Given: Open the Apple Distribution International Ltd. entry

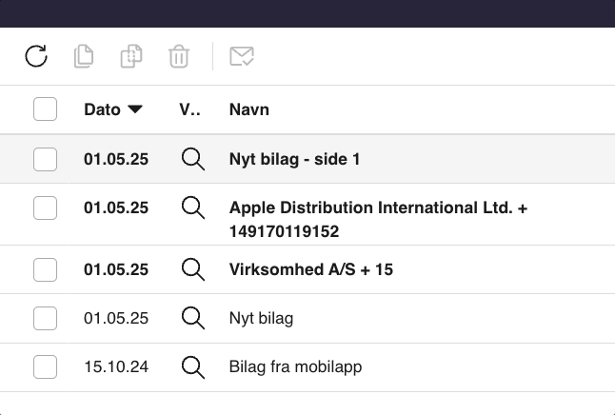Looking at the screenshot, I should (x=378, y=207).
